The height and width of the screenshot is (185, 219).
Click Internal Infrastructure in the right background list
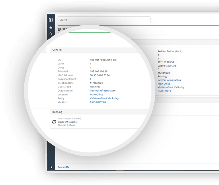coord(169,80)
